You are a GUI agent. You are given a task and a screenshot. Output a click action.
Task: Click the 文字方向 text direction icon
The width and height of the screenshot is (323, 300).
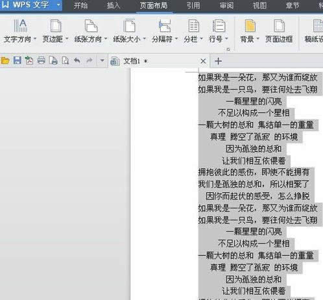point(20,25)
